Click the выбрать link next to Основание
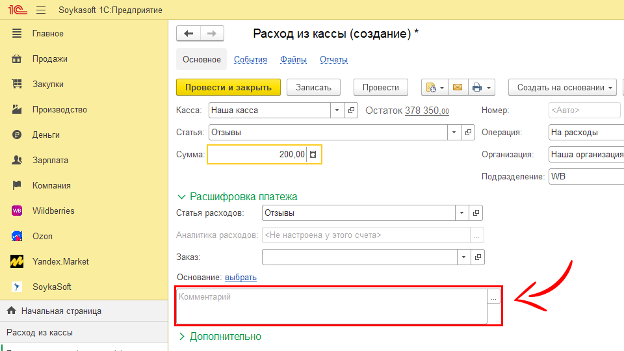The width and height of the screenshot is (624, 351). [x=240, y=277]
